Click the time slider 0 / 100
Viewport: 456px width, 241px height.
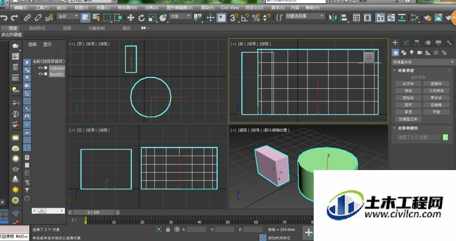pos(93,212)
